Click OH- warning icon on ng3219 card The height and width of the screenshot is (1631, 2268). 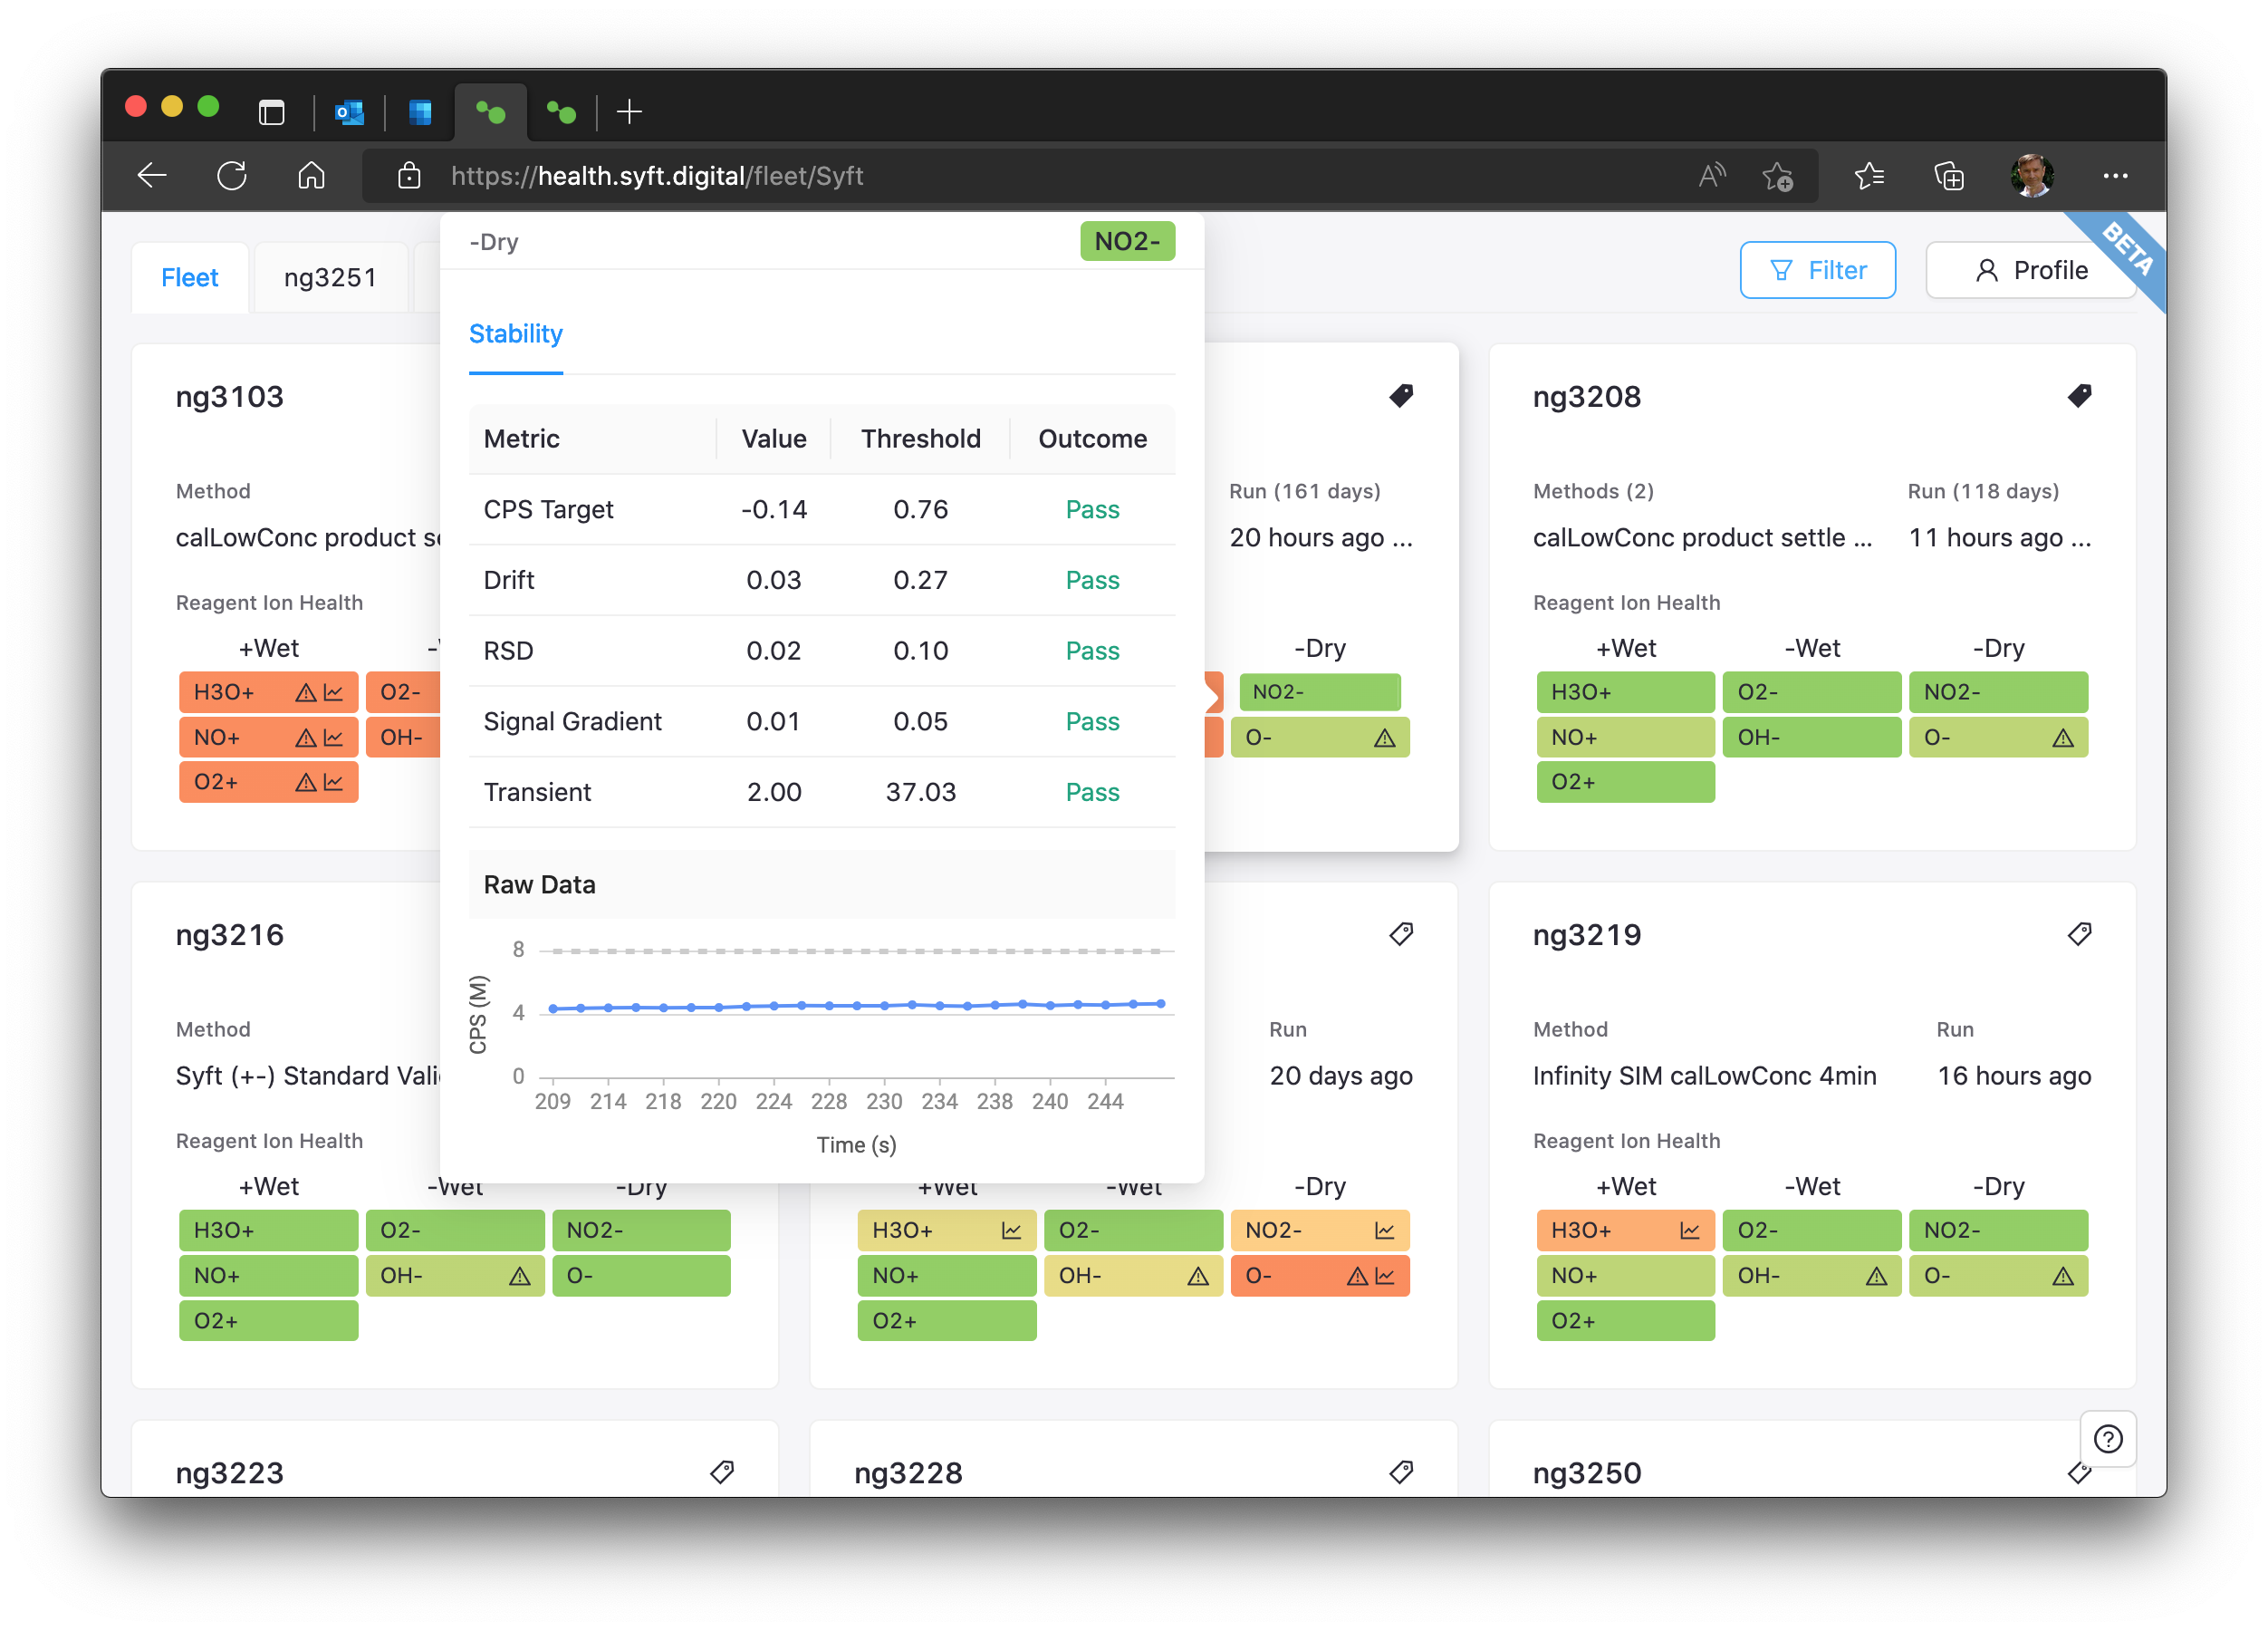(x=1877, y=1277)
